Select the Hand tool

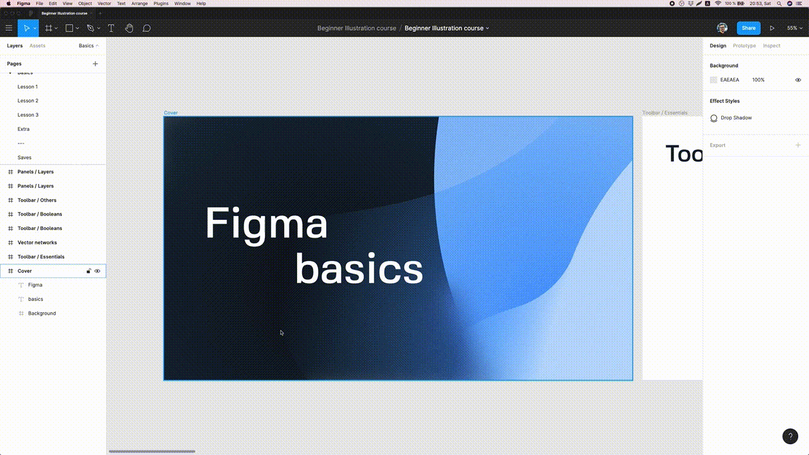(129, 28)
